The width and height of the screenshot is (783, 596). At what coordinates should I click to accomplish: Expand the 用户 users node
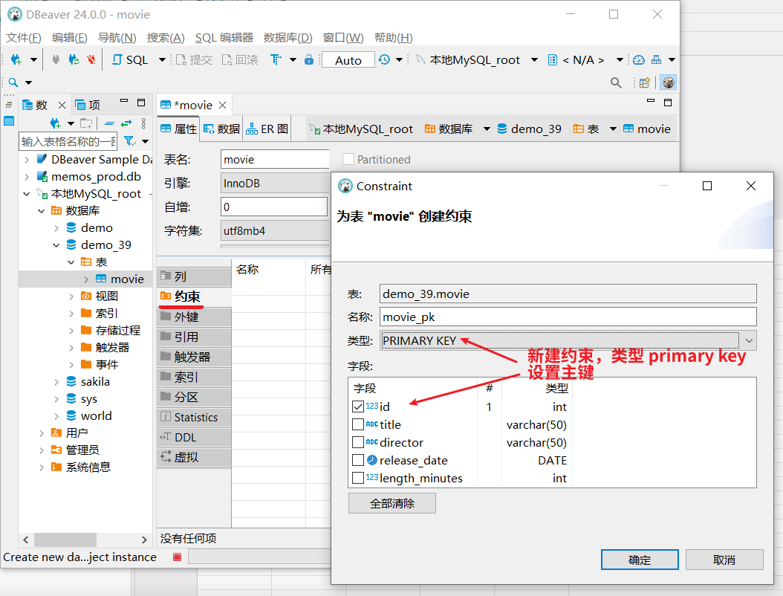point(42,433)
